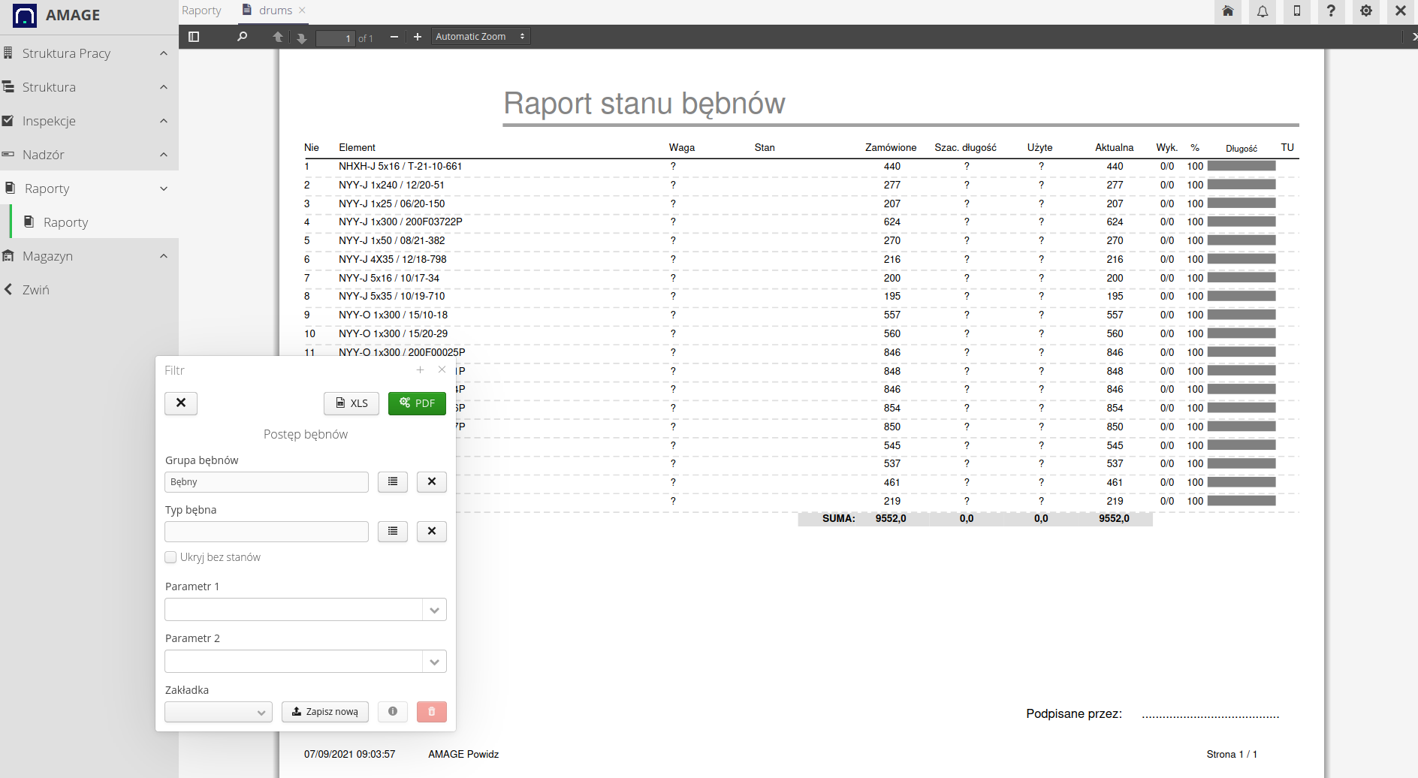Open the settings gear icon
The width and height of the screenshot is (1418, 778).
1365,11
